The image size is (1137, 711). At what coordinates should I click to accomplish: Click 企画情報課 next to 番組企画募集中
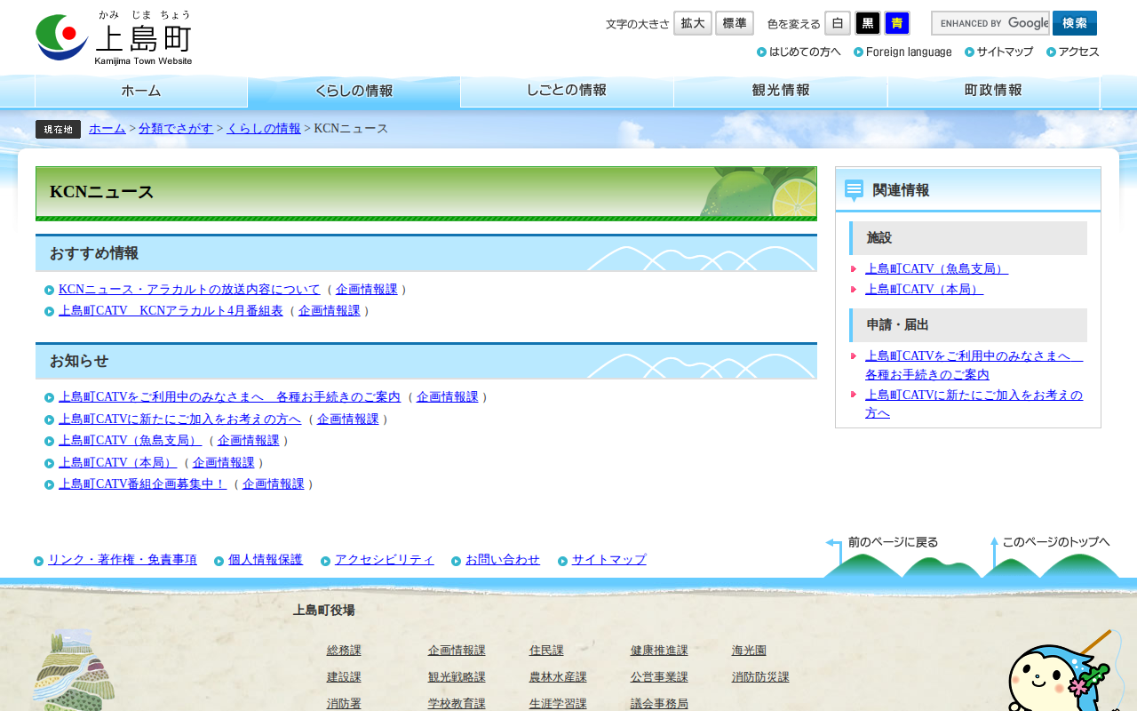pos(274,484)
